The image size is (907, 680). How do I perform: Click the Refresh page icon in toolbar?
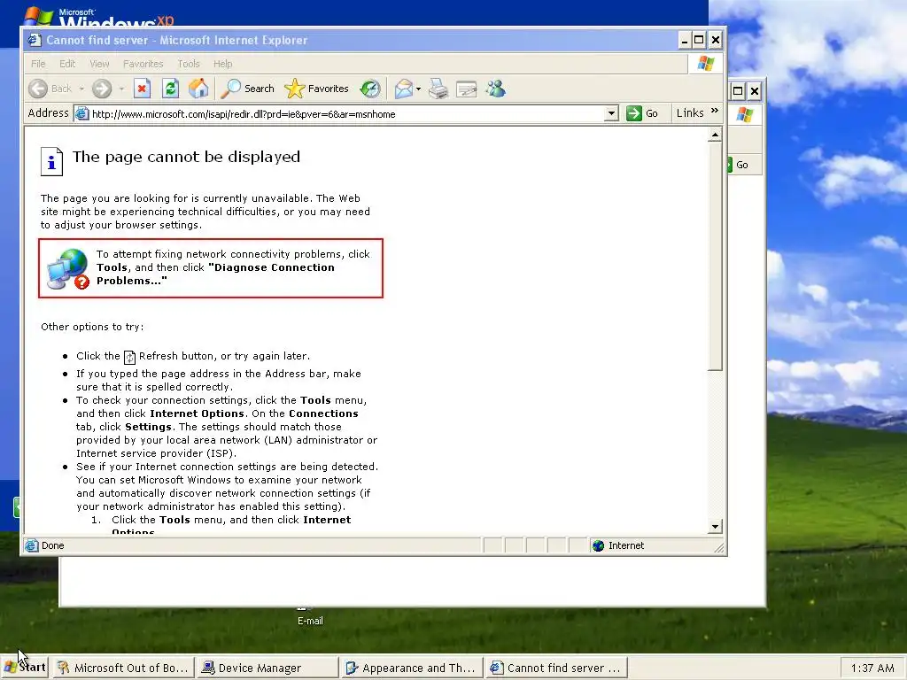170,89
